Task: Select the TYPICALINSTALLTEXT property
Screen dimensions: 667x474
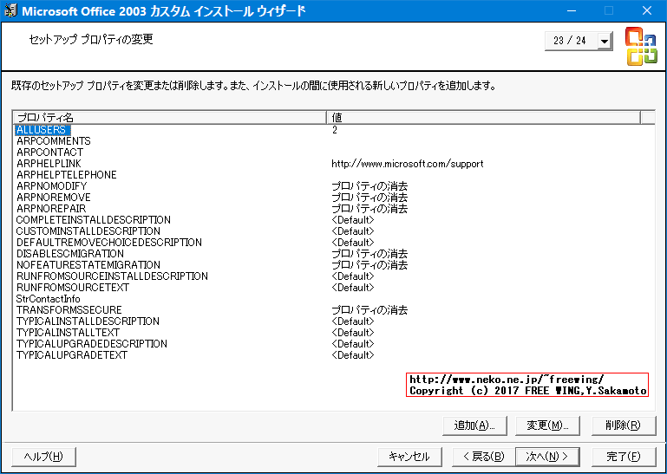Action: point(68,333)
